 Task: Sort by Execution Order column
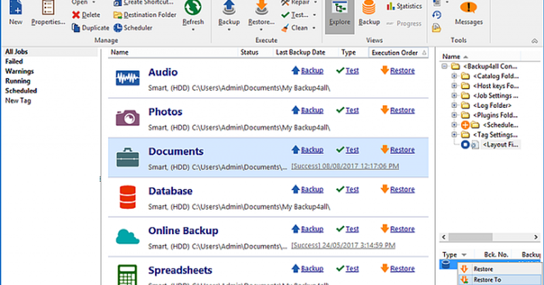tap(398, 53)
